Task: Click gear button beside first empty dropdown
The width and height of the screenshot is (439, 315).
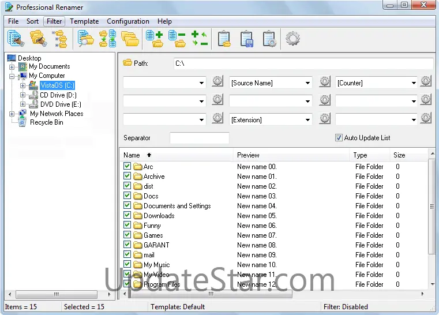Action: tap(217, 81)
